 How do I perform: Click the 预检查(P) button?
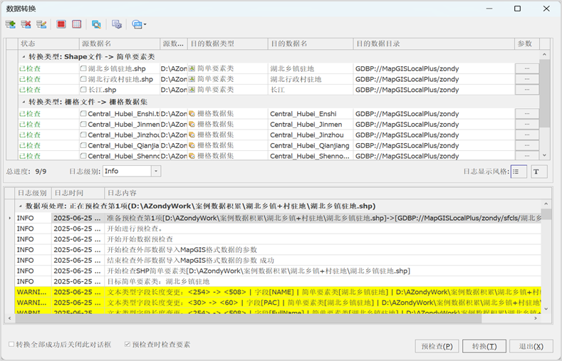coord(437,346)
